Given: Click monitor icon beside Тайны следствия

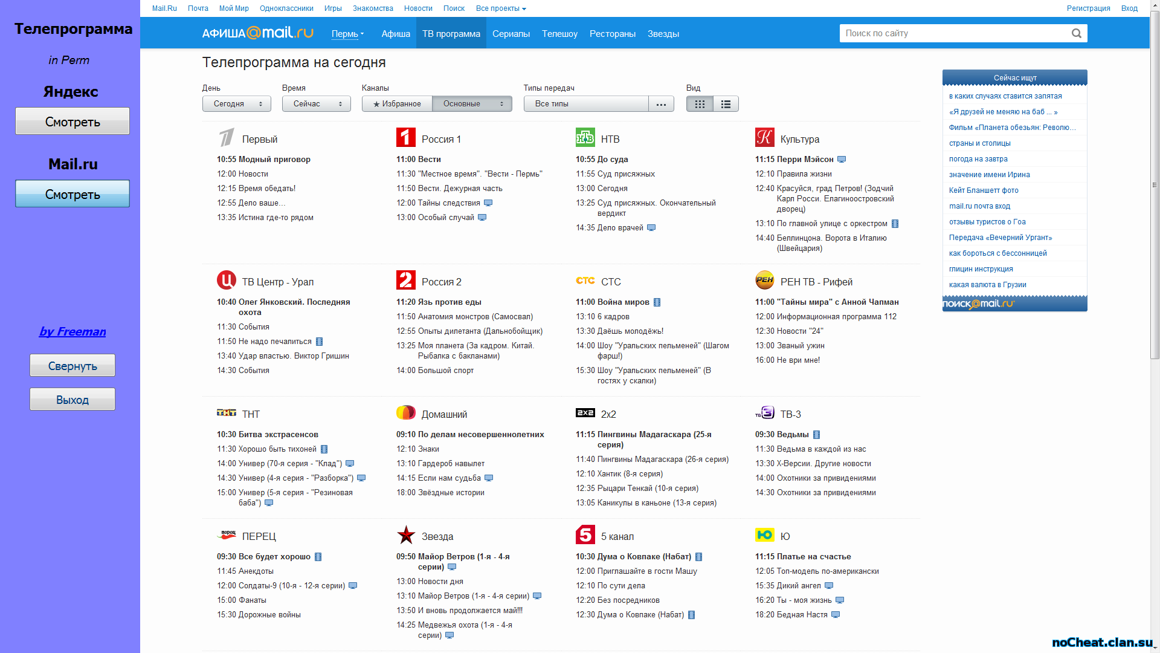Looking at the screenshot, I should tap(488, 203).
